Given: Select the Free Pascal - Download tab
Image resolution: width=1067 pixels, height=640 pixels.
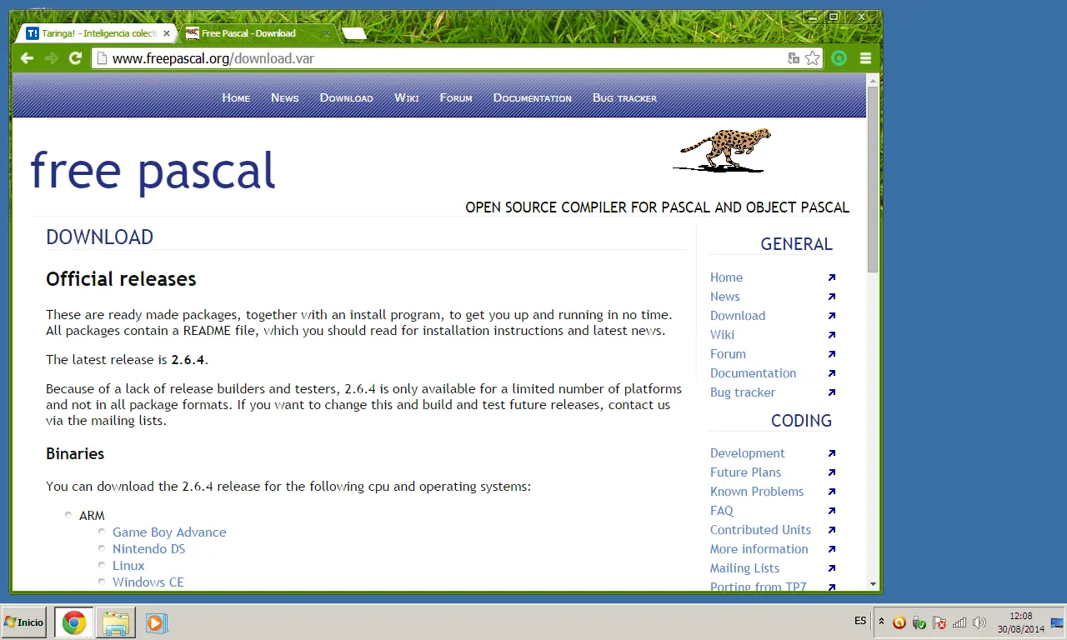Looking at the screenshot, I should pos(258,33).
